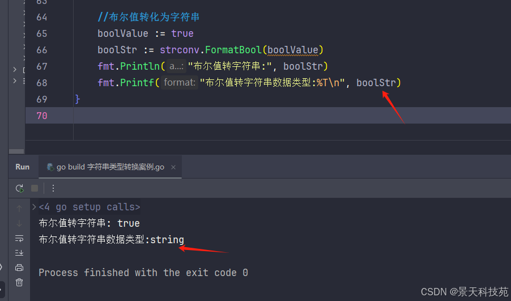Expand the lower collapsed tree node in left panel

(x=15, y=81)
